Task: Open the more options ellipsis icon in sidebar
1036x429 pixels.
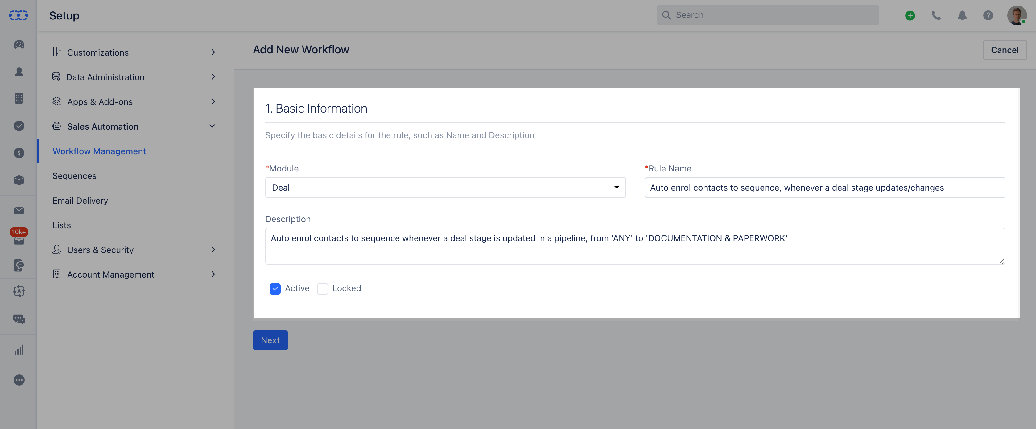Action: pos(19,380)
